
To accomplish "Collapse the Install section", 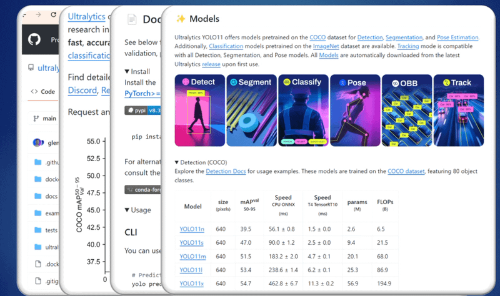I will click(x=127, y=72).
